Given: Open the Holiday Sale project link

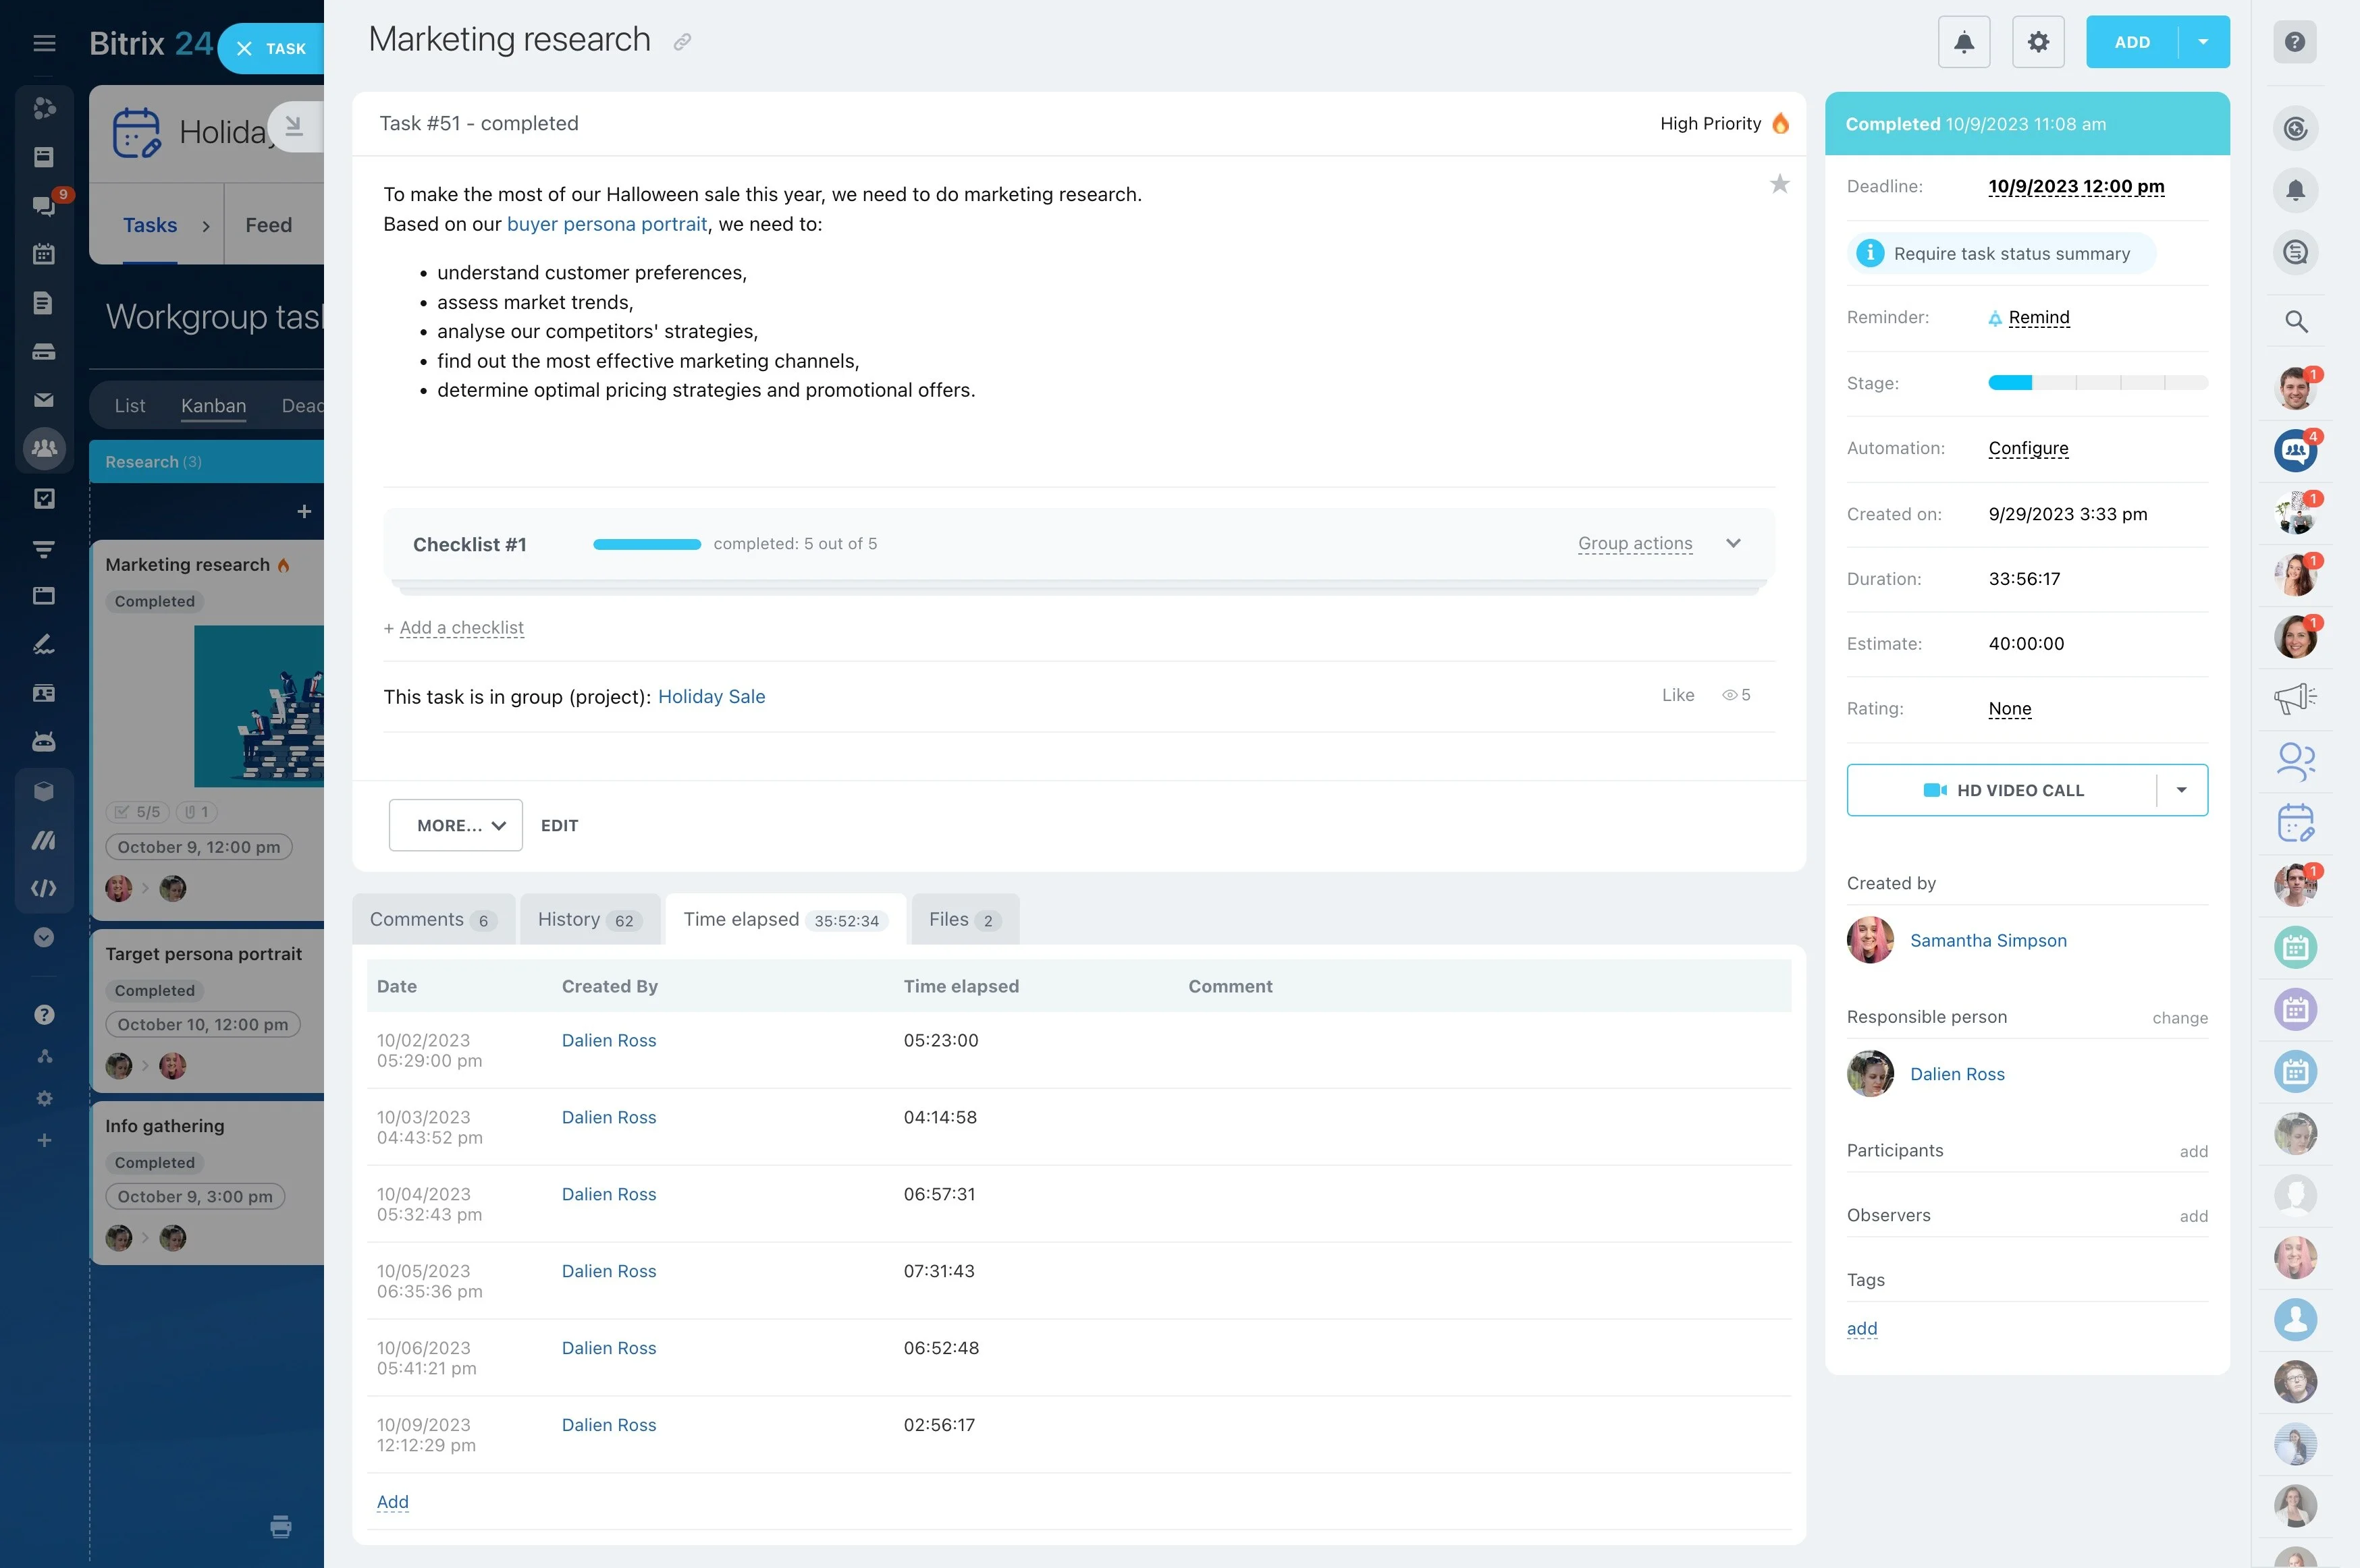Looking at the screenshot, I should [712, 697].
